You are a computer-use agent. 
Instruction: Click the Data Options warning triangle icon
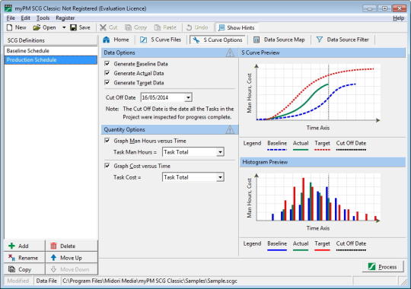pyautogui.click(x=230, y=53)
